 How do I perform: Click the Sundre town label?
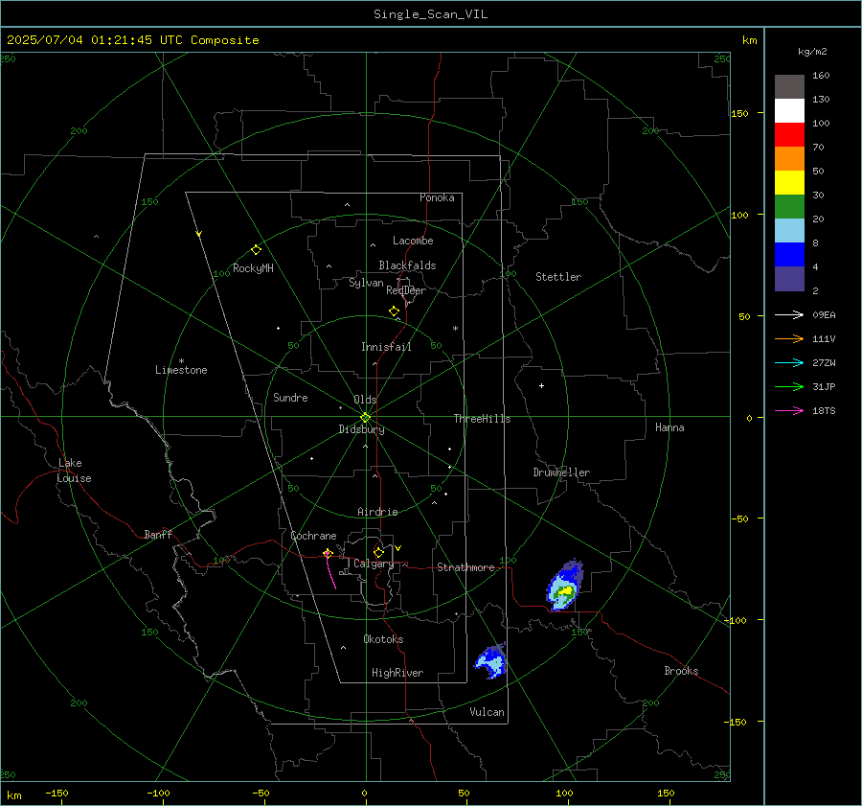[x=290, y=397]
